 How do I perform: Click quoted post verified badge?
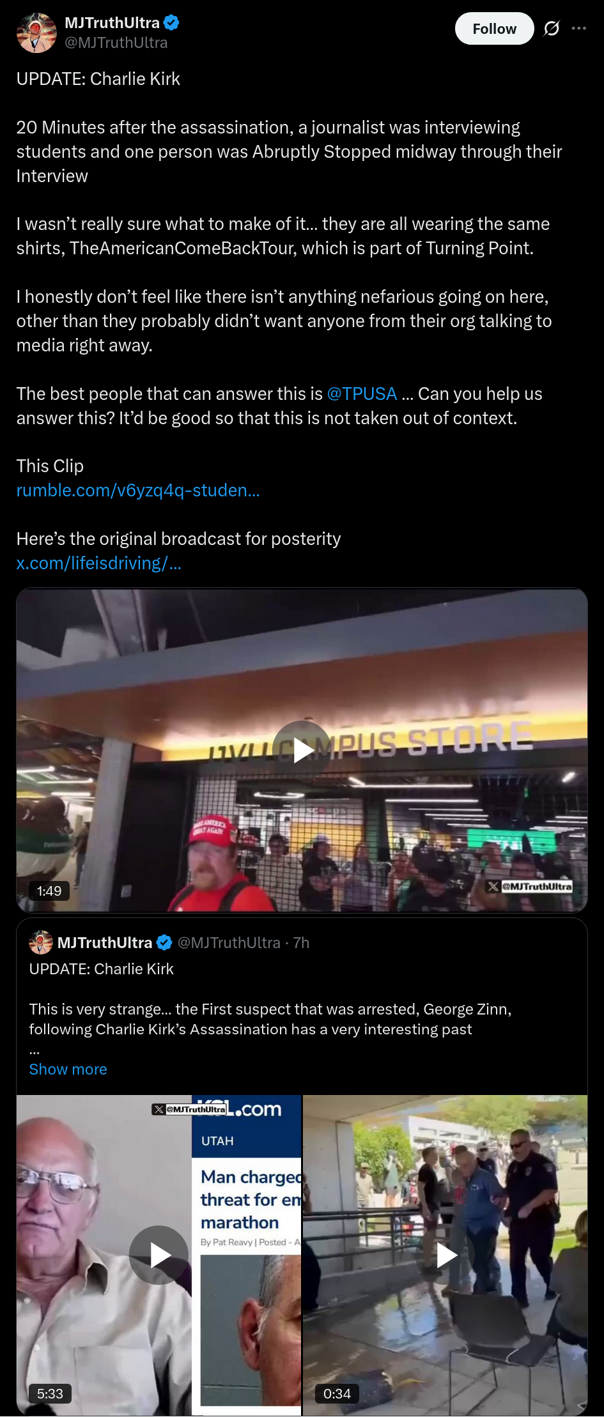coord(164,942)
